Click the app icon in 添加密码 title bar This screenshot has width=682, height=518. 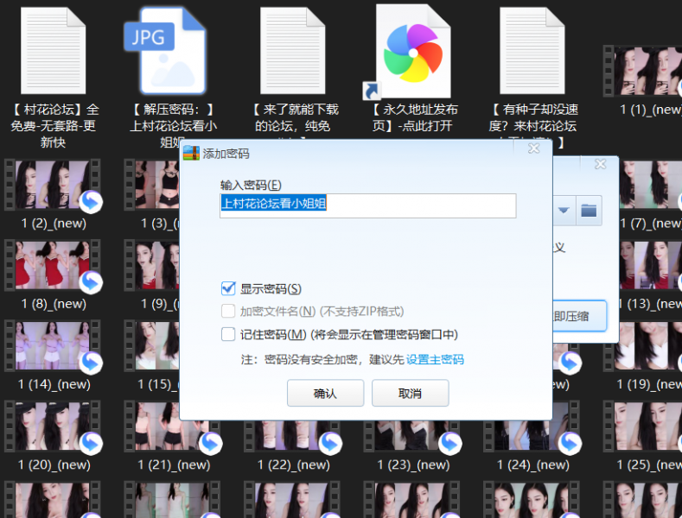(191, 153)
